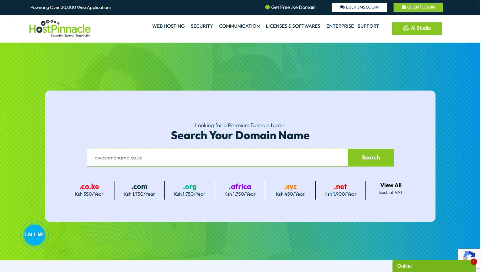This screenshot has width=481, height=272.
Task: Click the 'Excl. of VAT' note
Action: [391, 192]
